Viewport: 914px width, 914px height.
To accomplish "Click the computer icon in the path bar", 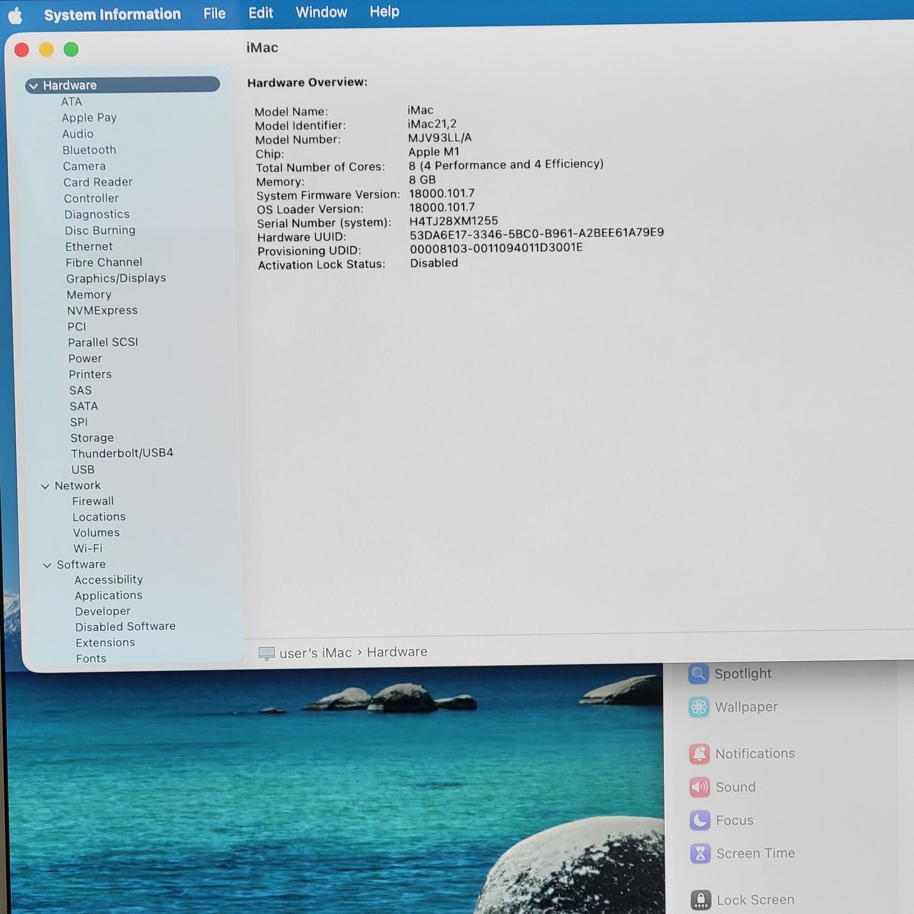I will coord(267,653).
